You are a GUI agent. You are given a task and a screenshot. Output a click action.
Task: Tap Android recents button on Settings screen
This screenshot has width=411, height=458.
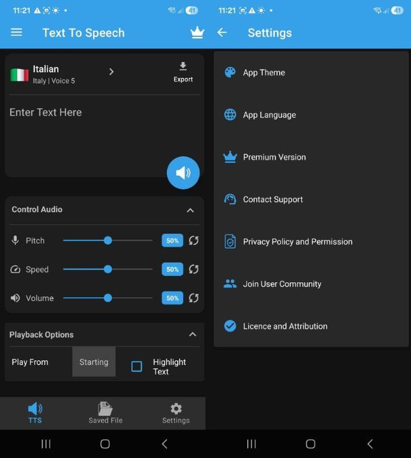(251, 444)
